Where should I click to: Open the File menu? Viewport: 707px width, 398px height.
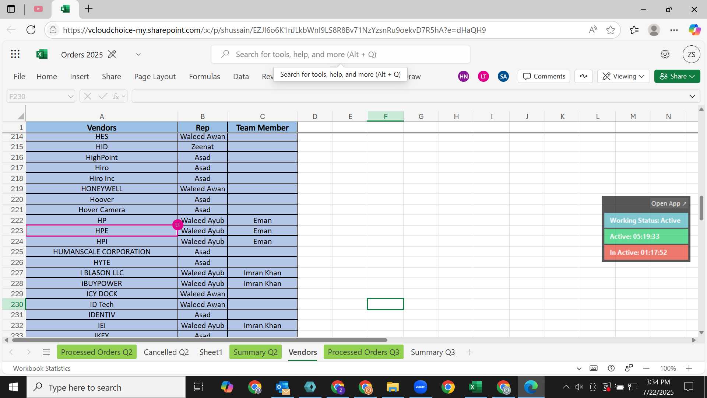pos(19,76)
